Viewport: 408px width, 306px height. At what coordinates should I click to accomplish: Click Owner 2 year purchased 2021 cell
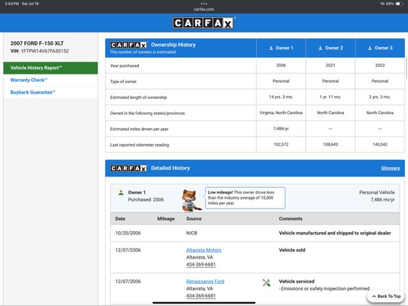point(330,65)
